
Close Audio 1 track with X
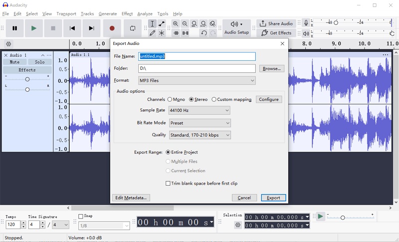click(x=5, y=55)
